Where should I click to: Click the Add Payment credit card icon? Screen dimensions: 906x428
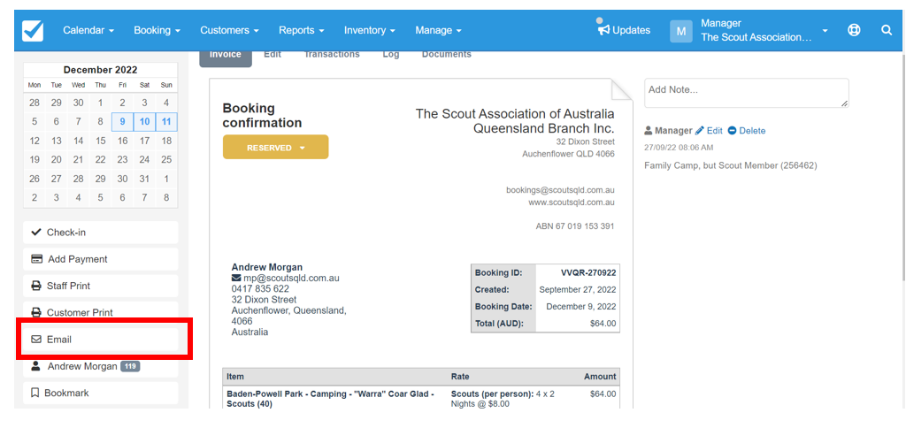click(36, 259)
